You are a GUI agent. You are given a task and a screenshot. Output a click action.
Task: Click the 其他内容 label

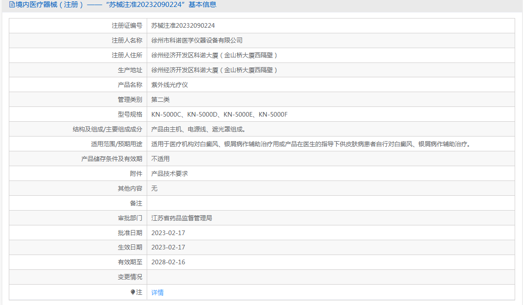(x=130, y=188)
